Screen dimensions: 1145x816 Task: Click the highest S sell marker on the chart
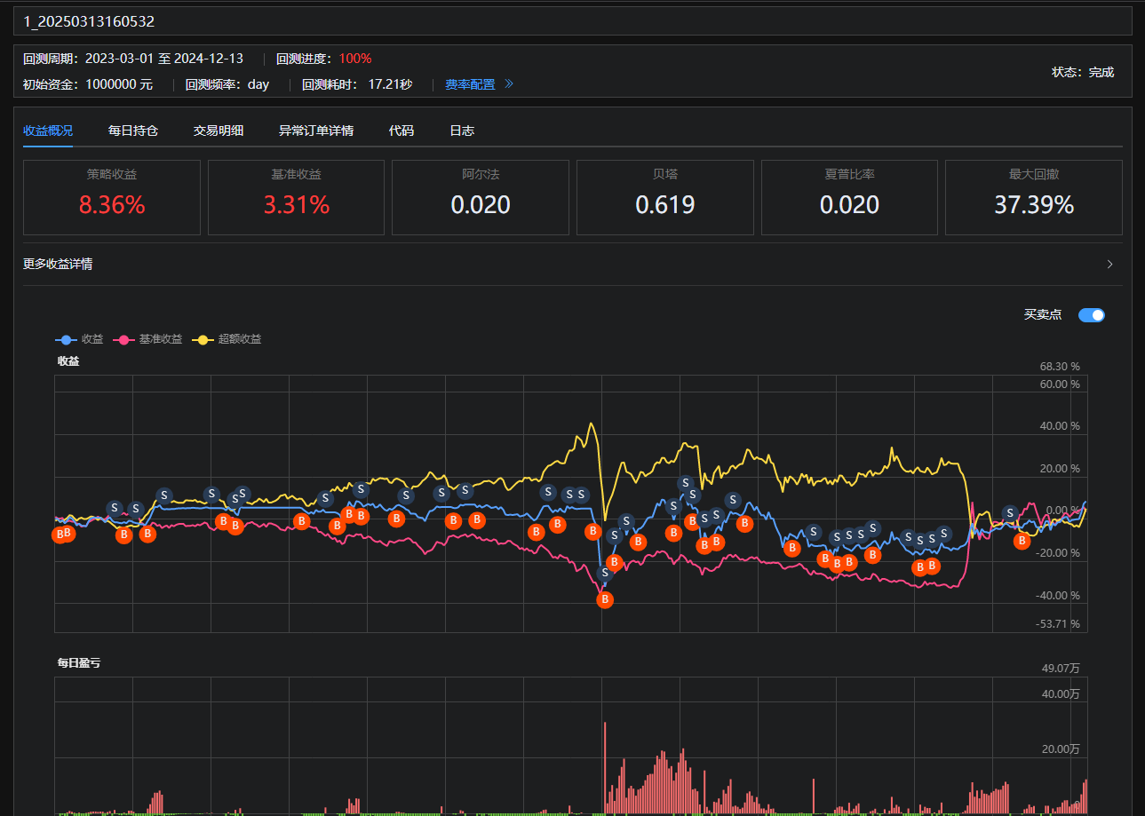pyautogui.click(x=686, y=483)
